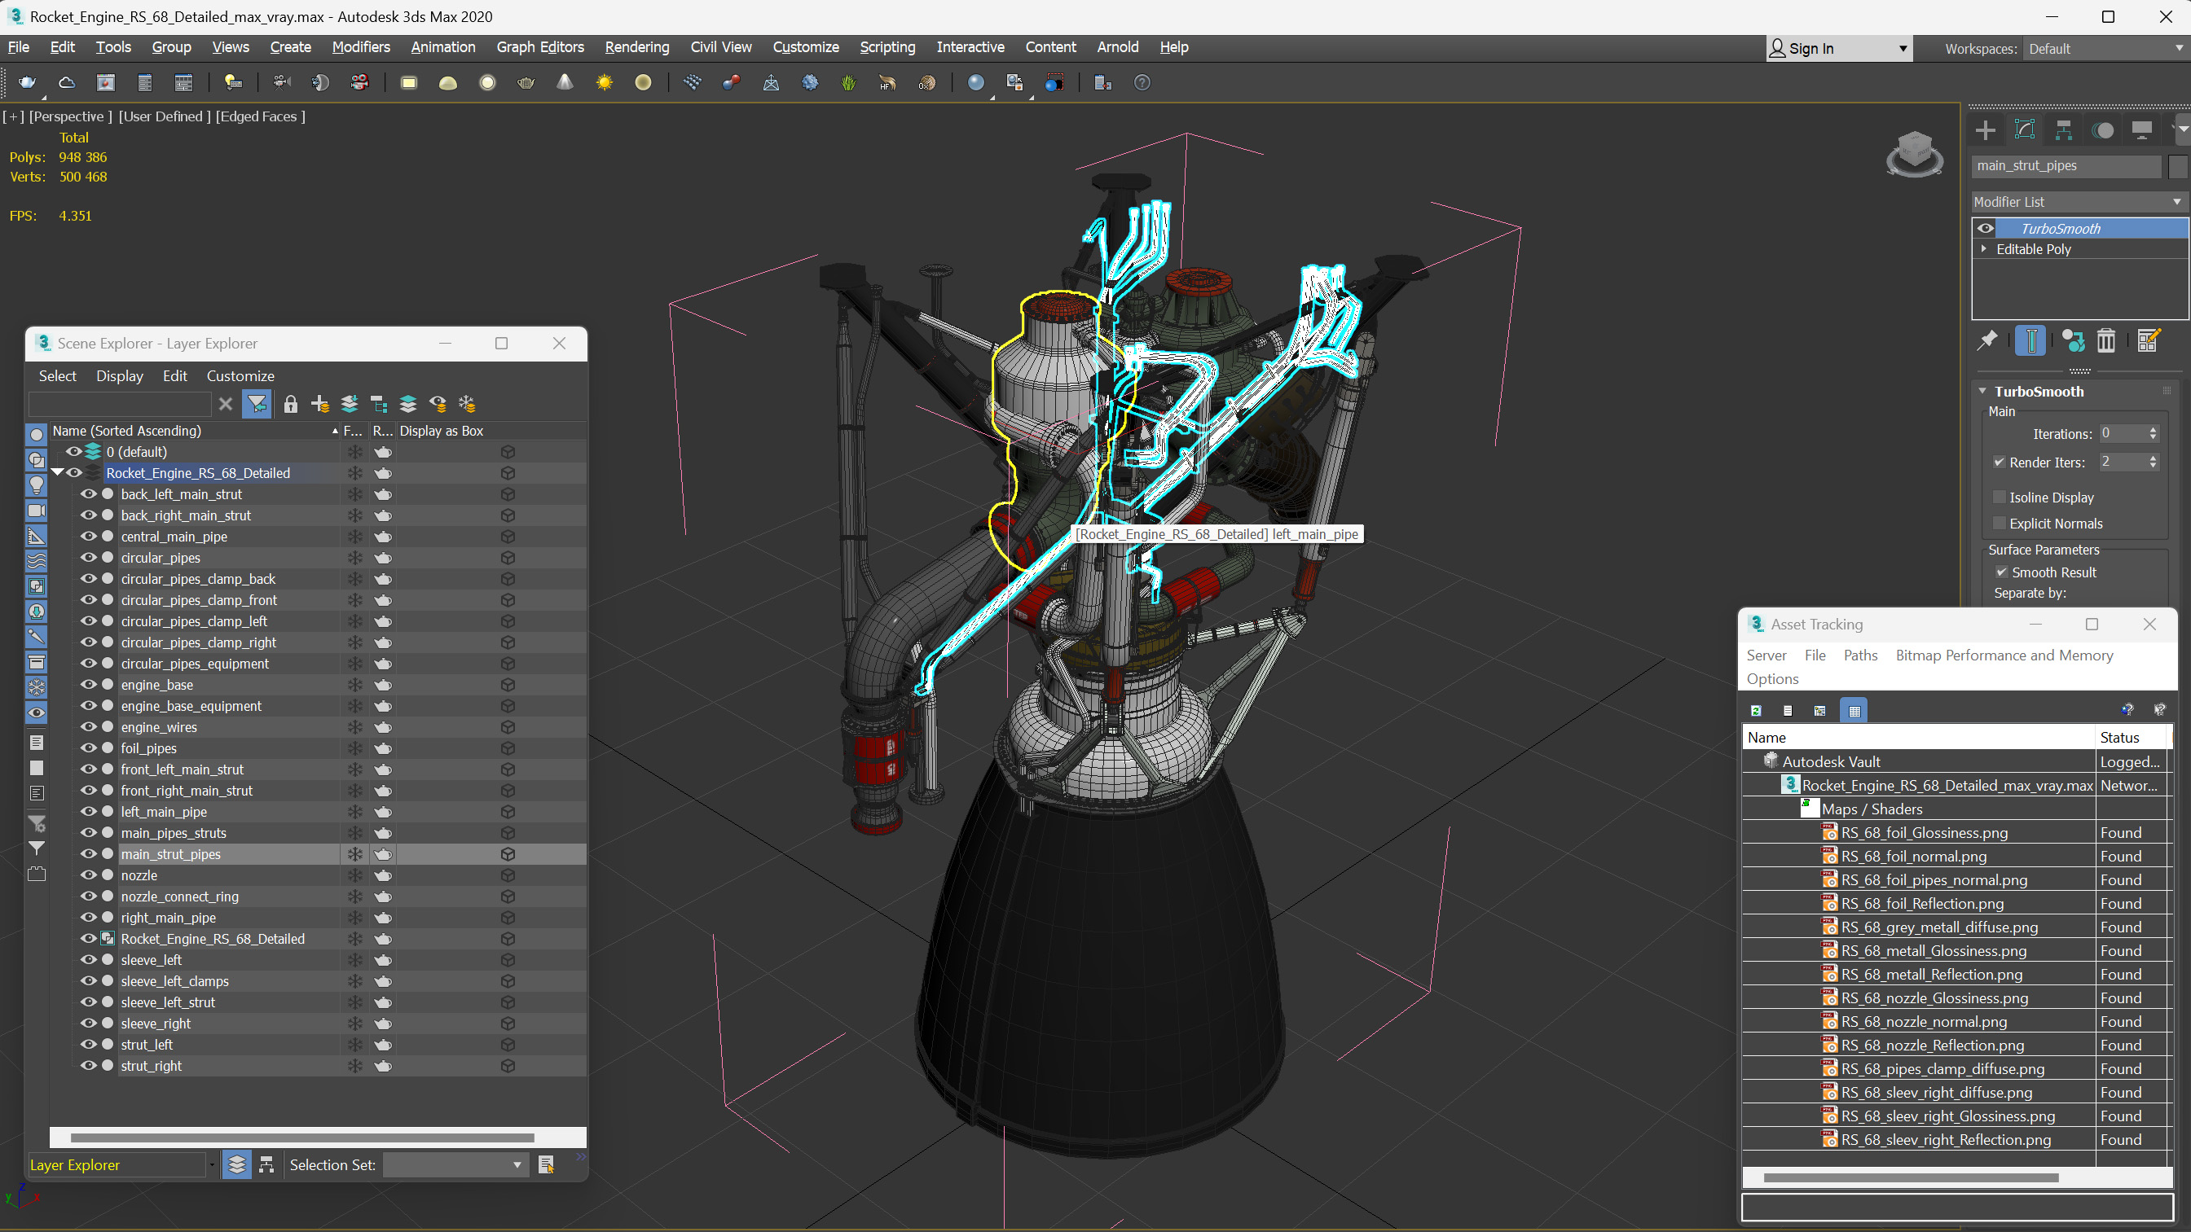This screenshot has width=2191, height=1232.
Task: Expand the Editable Poly modifier entry
Action: [x=1984, y=249]
